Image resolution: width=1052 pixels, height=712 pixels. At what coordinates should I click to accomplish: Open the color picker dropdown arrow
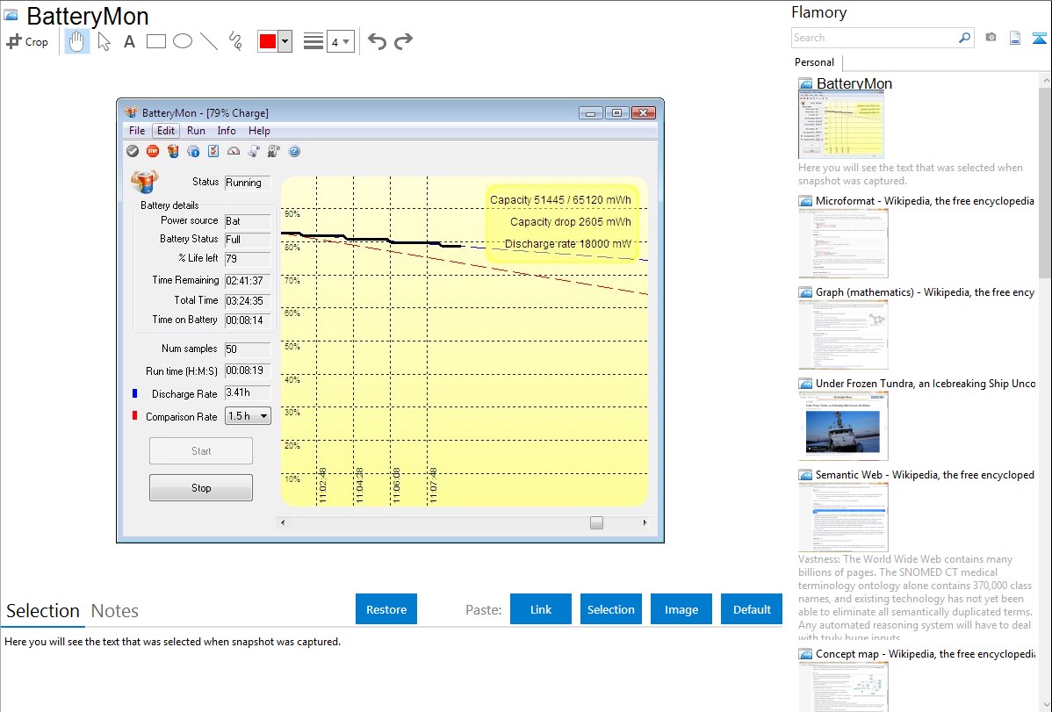(x=285, y=41)
